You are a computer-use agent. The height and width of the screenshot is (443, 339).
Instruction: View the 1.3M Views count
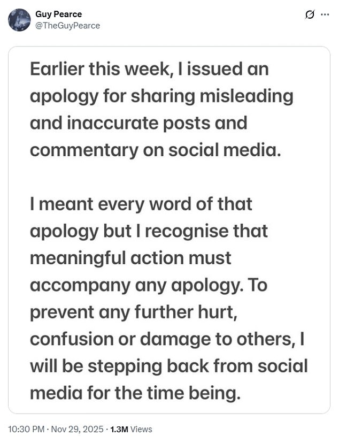coord(131,429)
